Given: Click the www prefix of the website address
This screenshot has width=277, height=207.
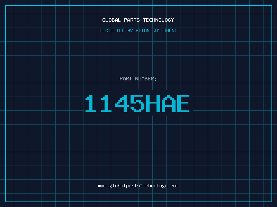Looking at the screenshot, I should click(102, 186).
